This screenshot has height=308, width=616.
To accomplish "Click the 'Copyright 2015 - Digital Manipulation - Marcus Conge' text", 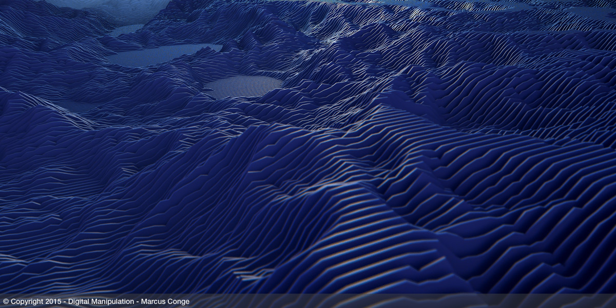I will click(x=96, y=302).
